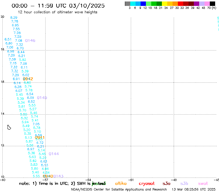The width and height of the screenshot is (219, 192).
Task: Click the 6.95 wave height value
Action: 15,25
